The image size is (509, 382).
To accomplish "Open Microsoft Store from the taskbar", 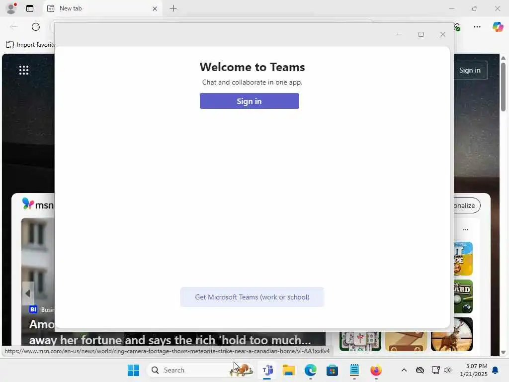I will click(x=332, y=370).
